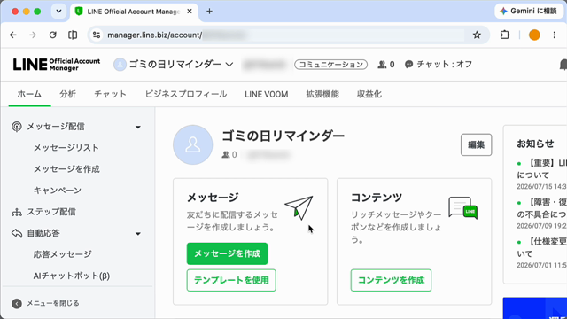Image resolution: width=567 pixels, height=319 pixels.
Task: Open メッセージリスト in sidebar
Action: (66, 148)
